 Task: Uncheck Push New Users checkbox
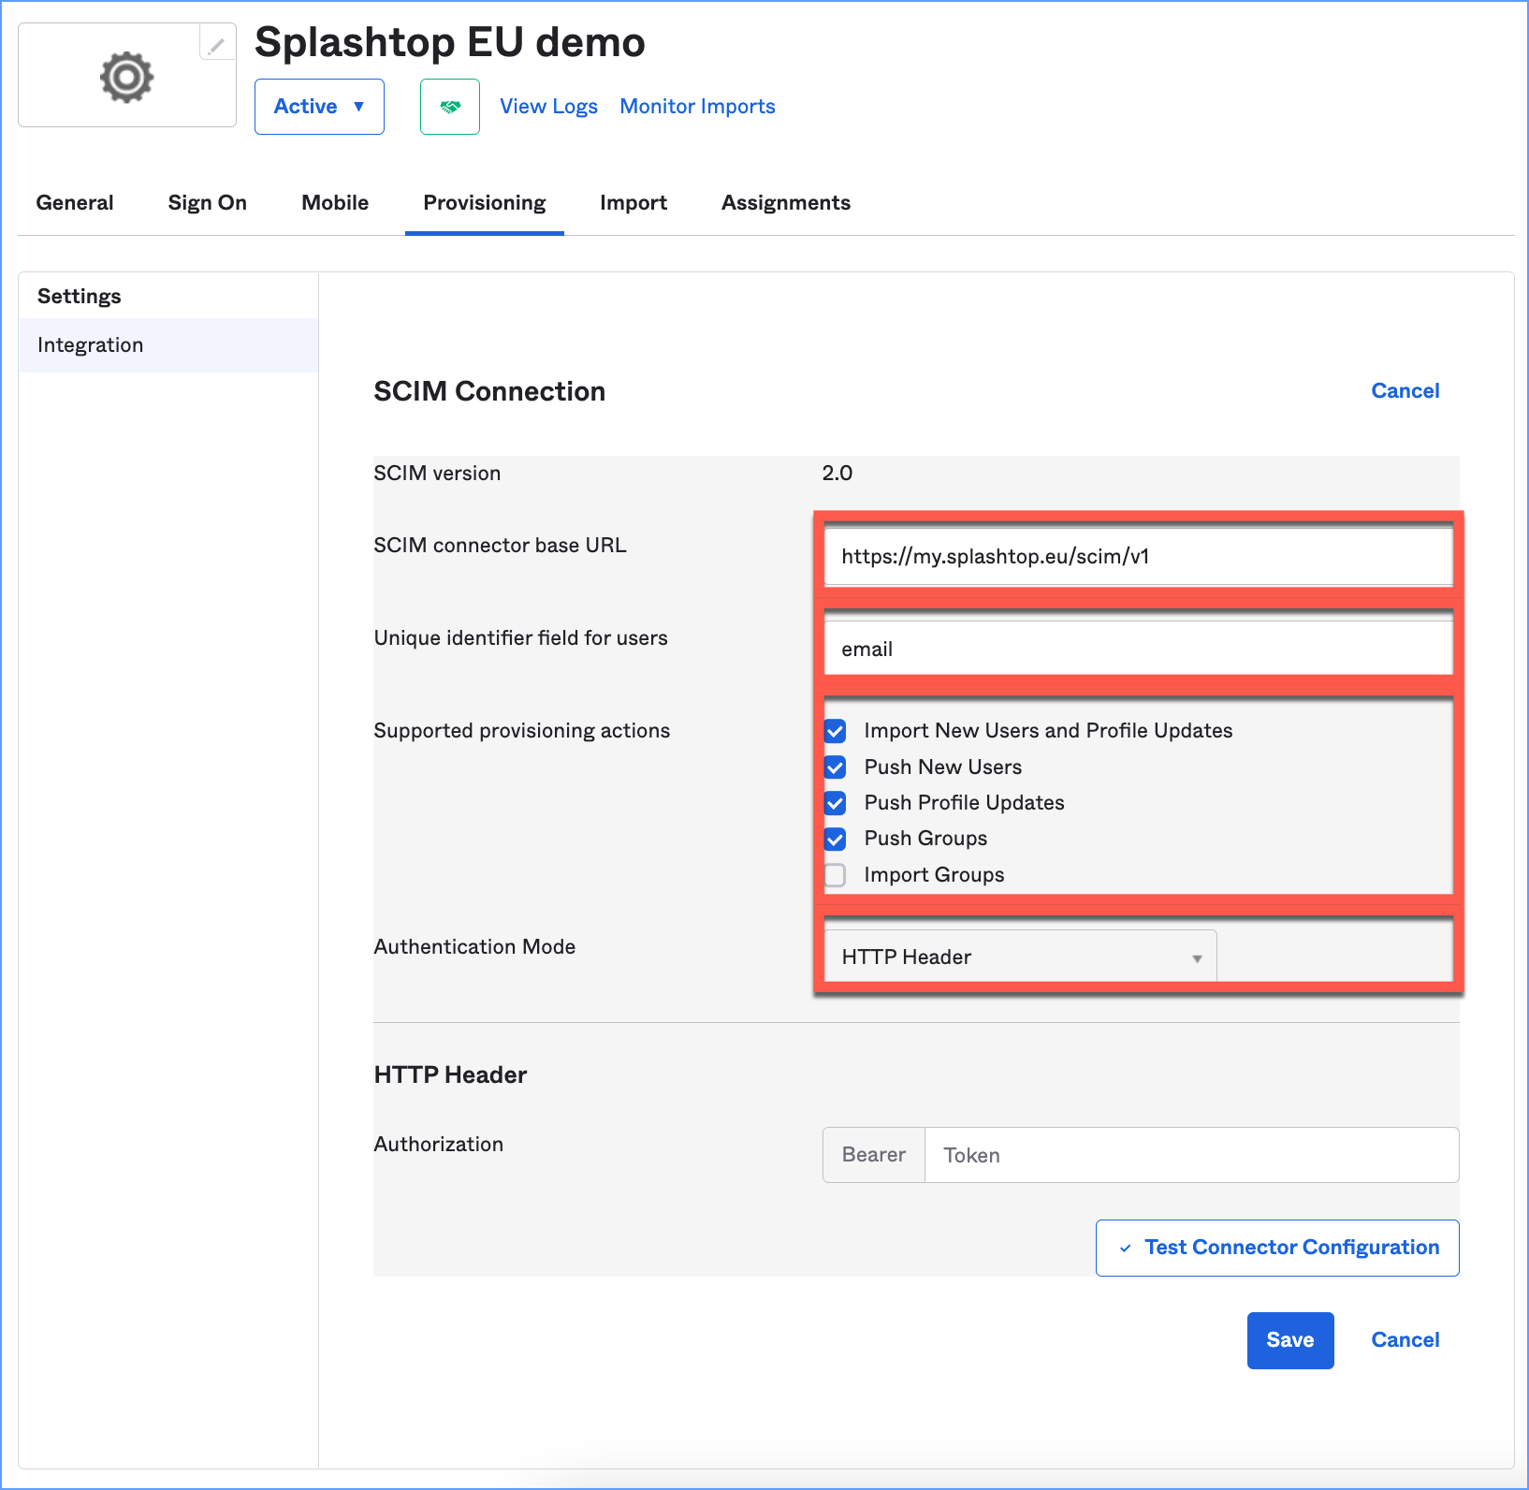pos(836,767)
